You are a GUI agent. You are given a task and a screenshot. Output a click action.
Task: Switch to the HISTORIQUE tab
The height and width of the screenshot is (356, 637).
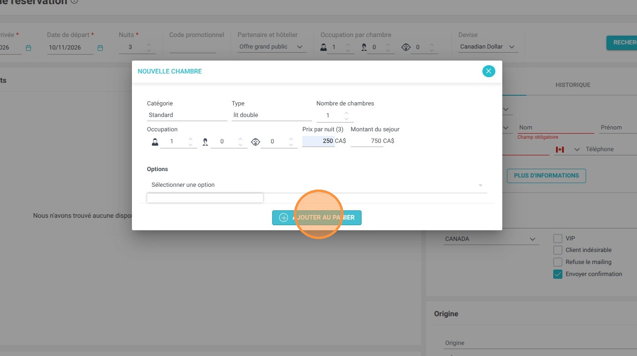click(x=573, y=85)
